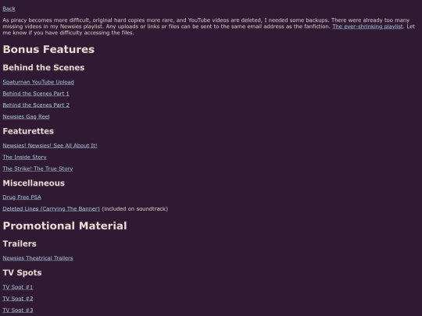Open The Strike! The True Story
The height and width of the screenshot is (316, 422).
38,169
